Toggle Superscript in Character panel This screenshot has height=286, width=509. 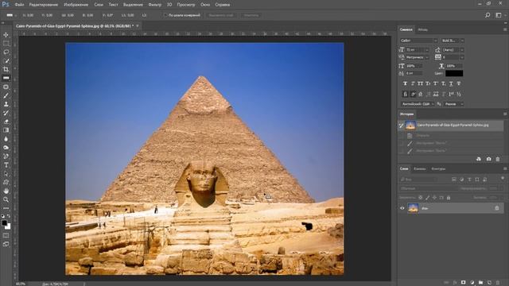pyautogui.click(x=436, y=83)
